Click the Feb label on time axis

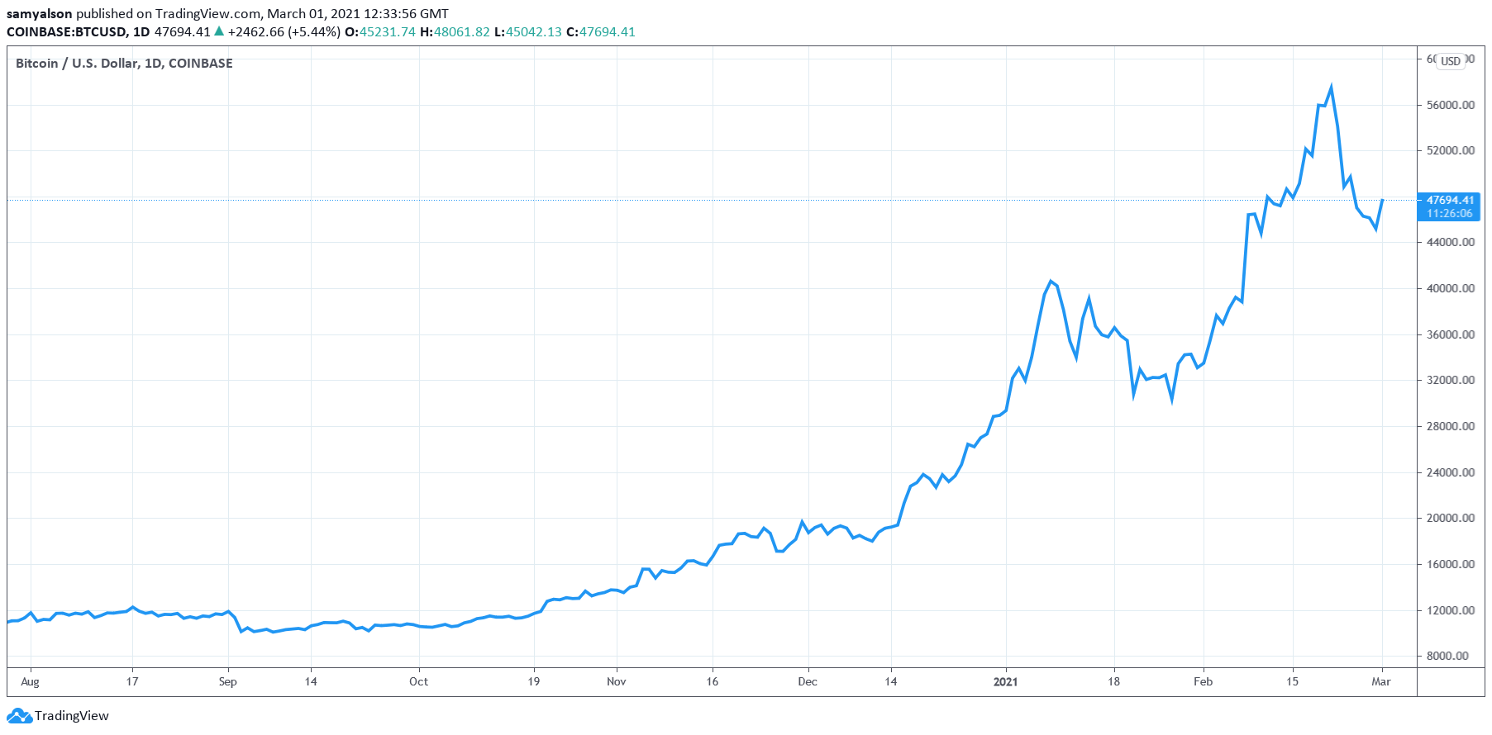click(1203, 681)
